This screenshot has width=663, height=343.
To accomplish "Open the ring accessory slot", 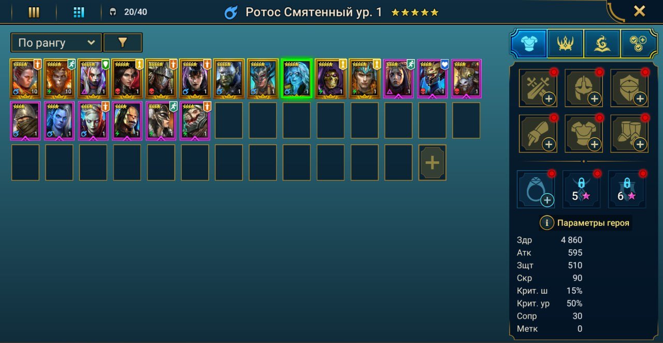I will pos(536,190).
